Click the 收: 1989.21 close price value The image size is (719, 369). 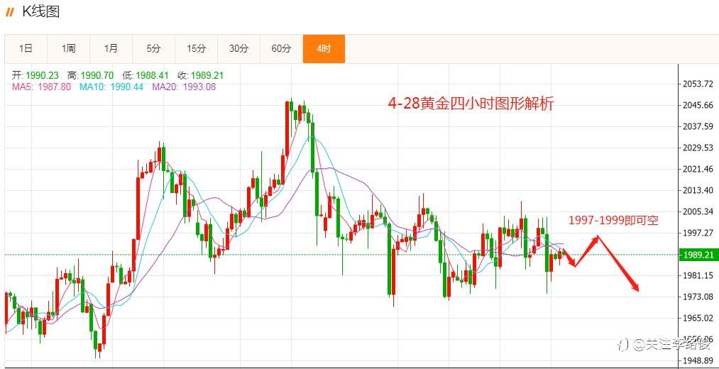tap(200, 76)
